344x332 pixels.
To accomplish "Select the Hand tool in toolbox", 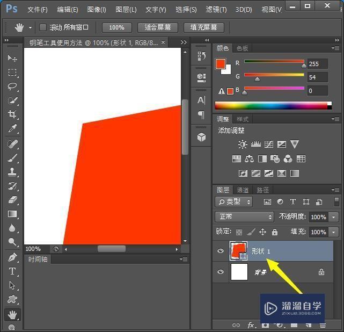I will pos(12,315).
